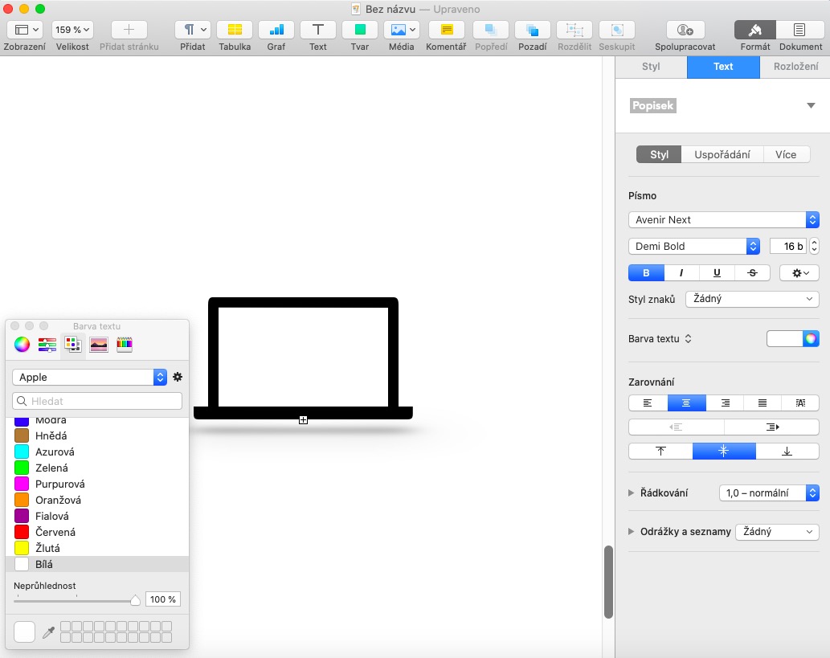Viewport: 830px width, 658px height.
Task: Open the Demi Bold typeface dropdown
Action: tap(694, 246)
